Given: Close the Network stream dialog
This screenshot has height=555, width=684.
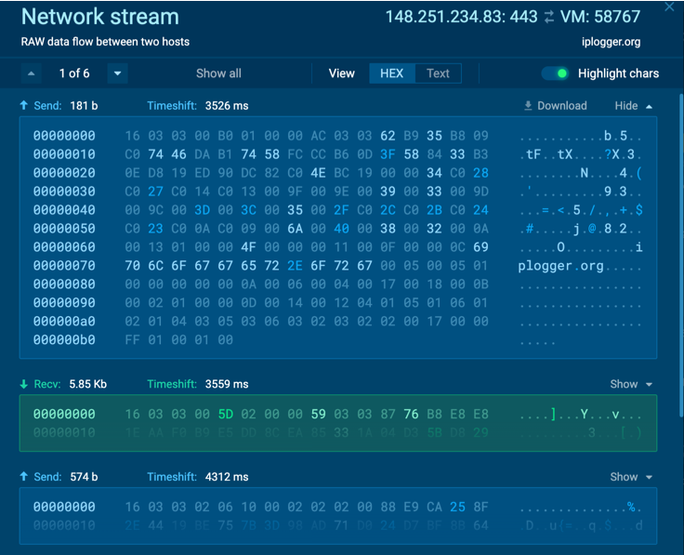Looking at the screenshot, I should point(669,7).
